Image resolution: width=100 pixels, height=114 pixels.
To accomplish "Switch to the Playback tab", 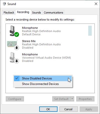I will point(9,13).
